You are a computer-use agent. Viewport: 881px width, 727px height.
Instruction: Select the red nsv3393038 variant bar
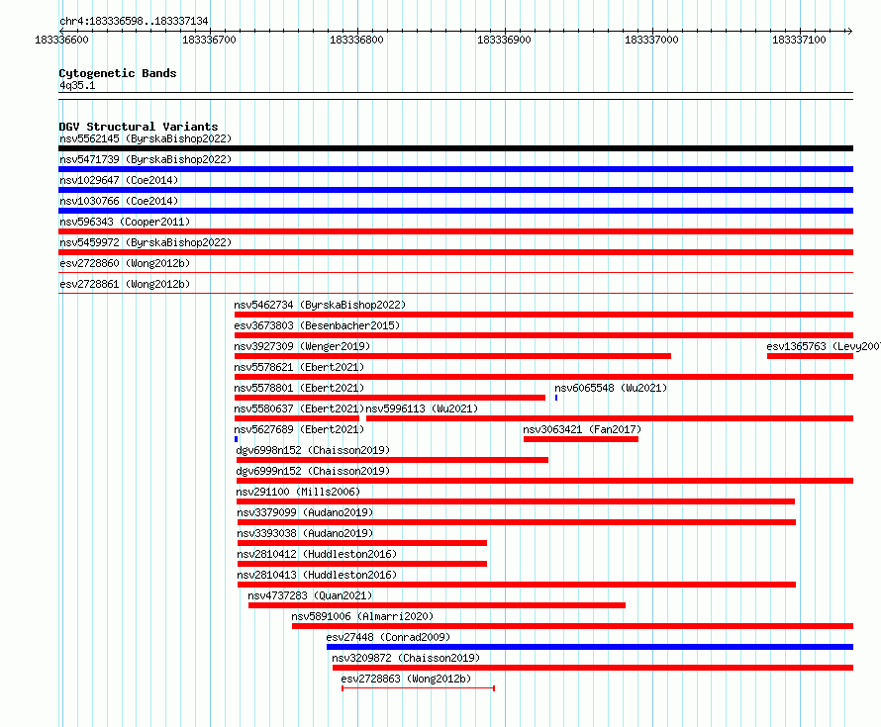[362, 543]
